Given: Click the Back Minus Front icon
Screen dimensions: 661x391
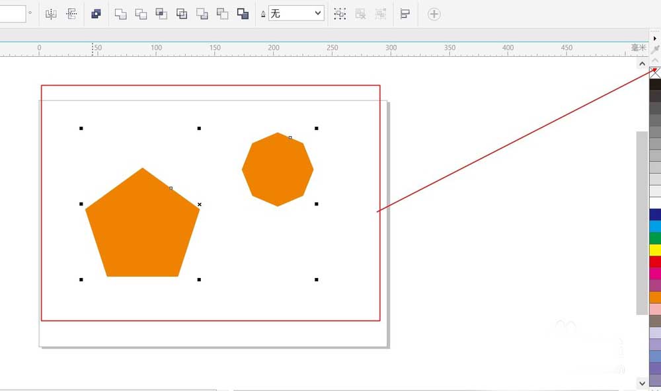Looking at the screenshot, I should [x=223, y=14].
